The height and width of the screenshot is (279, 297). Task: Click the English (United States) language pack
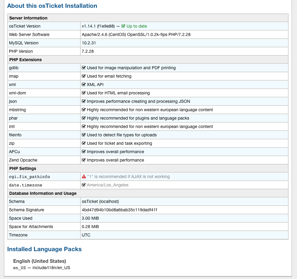tap(40, 261)
